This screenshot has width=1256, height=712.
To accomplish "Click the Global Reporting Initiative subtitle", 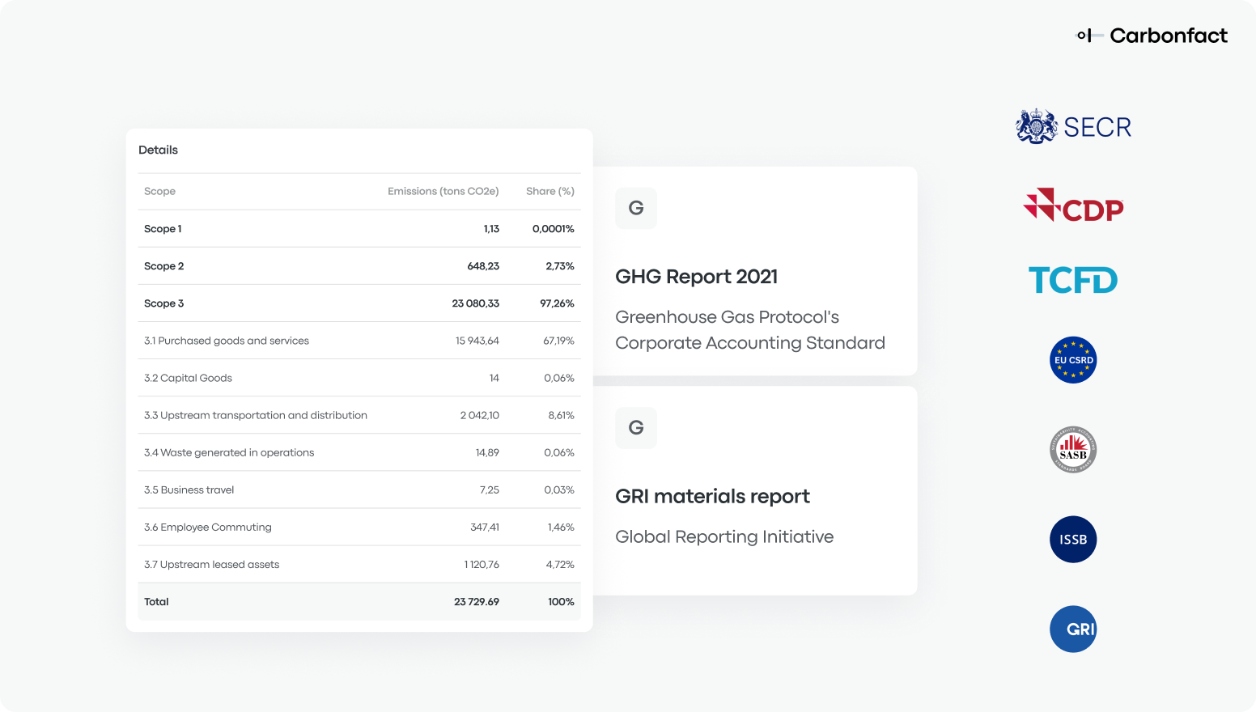I will pyautogui.click(x=724, y=536).
